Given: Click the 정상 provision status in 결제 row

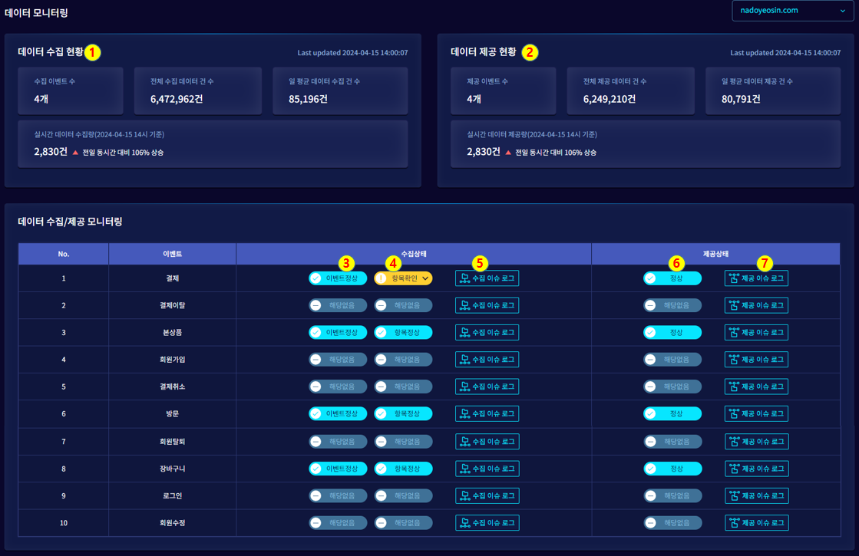Looking at the screenshot, I should 672,278.
